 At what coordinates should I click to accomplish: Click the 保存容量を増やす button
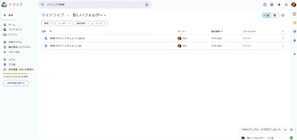[16, 83]
